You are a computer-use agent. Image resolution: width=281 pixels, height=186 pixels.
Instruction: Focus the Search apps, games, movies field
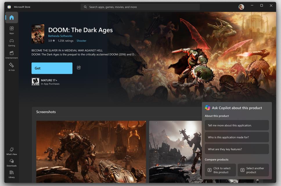[140, 7]
